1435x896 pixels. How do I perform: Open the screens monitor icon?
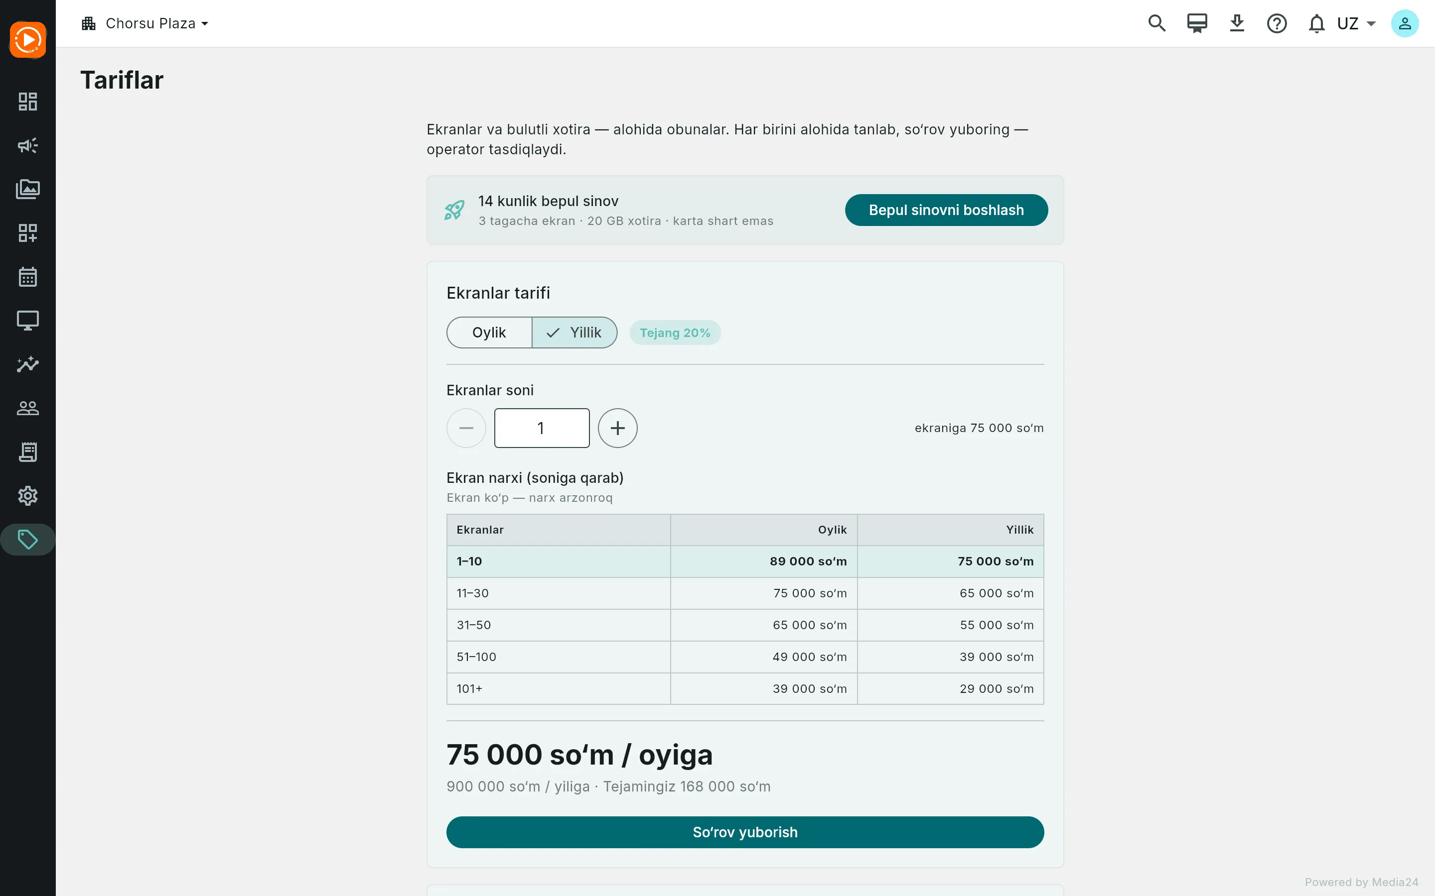[27, 321]
